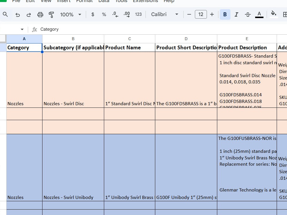This screenshot has width=287, height=215.
Task: Select the Subcategory (if applicable) header cell
Action: point(73,48)
